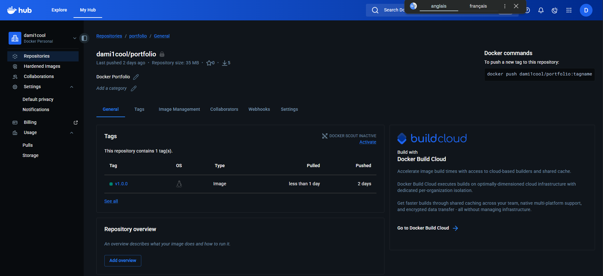This screenshot has height=276, width=603.
Task: Switch to the Webhooks tab
Action: [x=259, y=110]
